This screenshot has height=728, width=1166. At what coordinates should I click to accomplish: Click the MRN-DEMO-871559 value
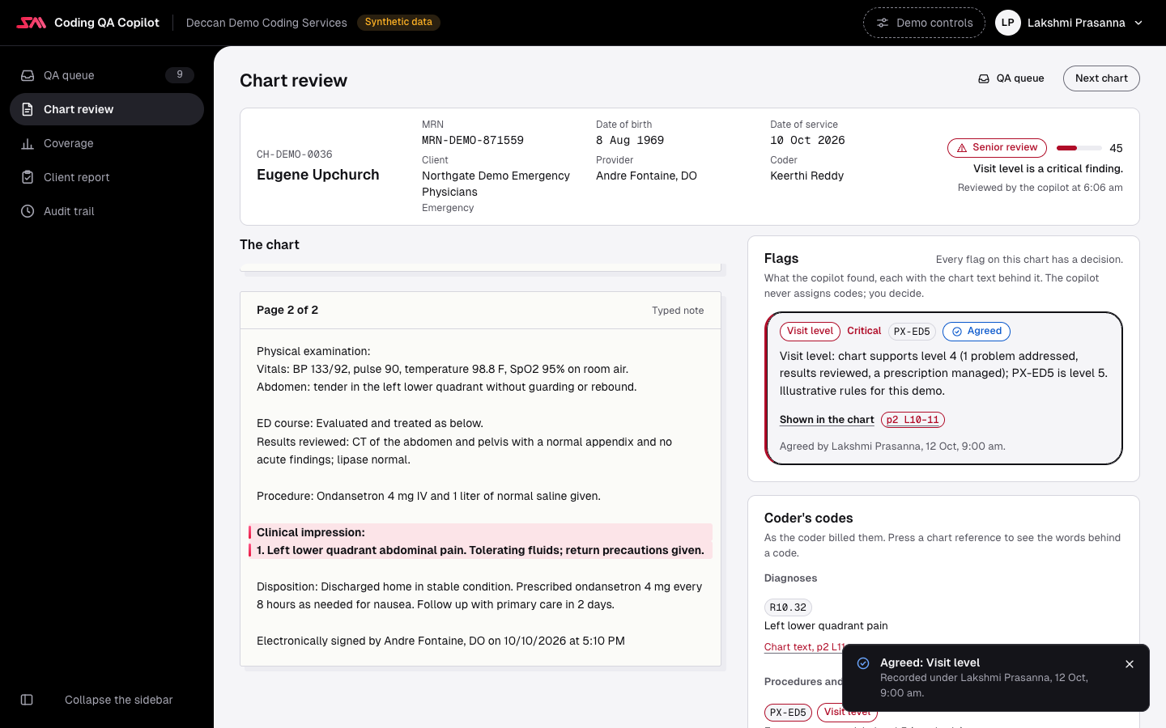point(473,140)
